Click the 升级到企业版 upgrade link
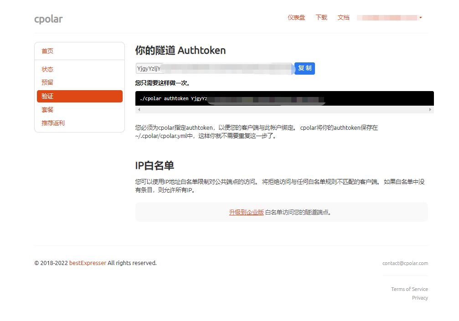 (x=247, y=212)
